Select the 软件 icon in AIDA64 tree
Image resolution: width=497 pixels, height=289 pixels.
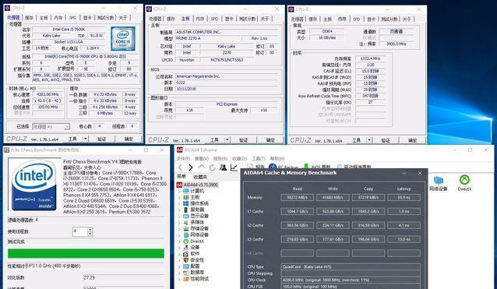pyautogui.click(x=186, y=253)
